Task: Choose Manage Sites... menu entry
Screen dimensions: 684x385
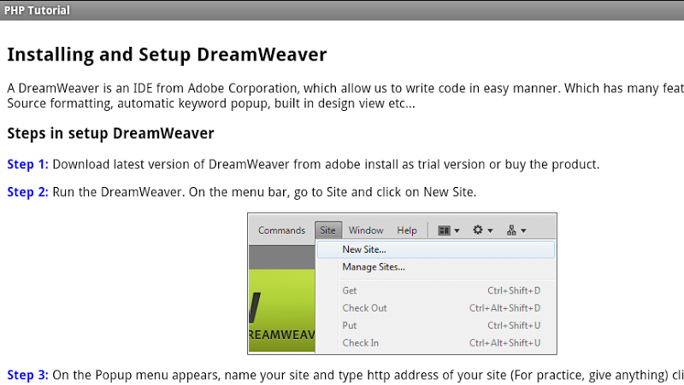Action: (436, 267)
